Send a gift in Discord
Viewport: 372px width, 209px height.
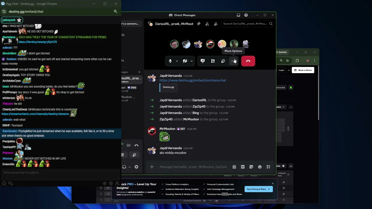tap(234, 167)
